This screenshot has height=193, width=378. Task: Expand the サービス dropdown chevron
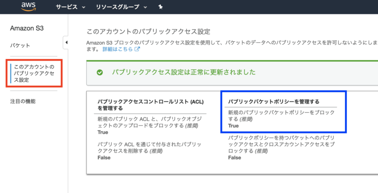tap(84, 7)
